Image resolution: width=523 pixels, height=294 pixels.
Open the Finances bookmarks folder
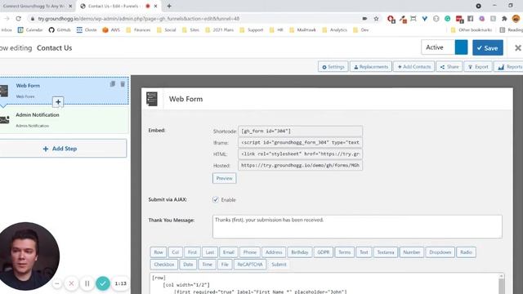point(138,30)
